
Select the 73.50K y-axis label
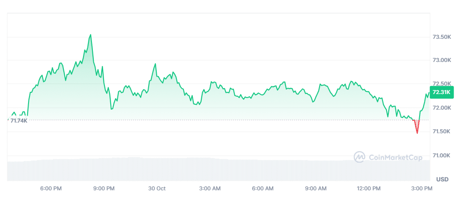point(442,37)
